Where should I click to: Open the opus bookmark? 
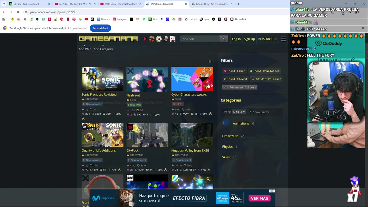204,19
